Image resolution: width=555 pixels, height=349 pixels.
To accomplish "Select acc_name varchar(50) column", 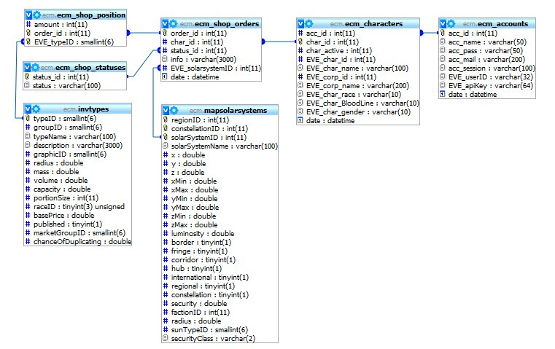I will tap(487, 42).
